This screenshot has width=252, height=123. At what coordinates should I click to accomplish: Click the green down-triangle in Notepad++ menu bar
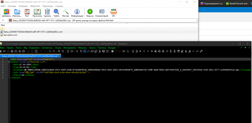pyautogui.click(x=245, y=48)
